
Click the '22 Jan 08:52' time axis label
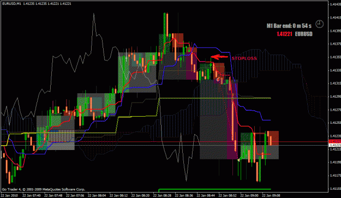coord(228,195)
